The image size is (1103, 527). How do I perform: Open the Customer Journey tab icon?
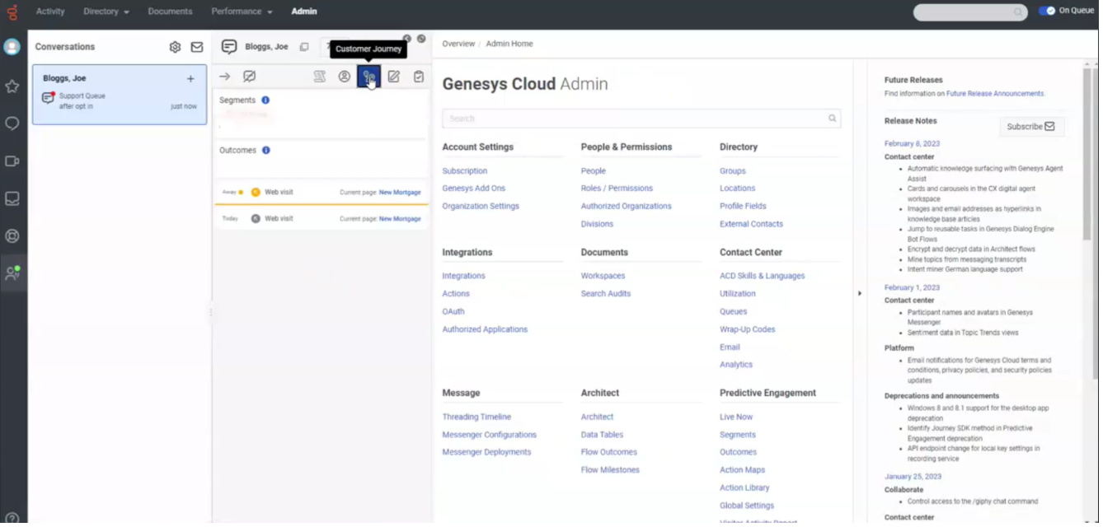pos(368,77)
